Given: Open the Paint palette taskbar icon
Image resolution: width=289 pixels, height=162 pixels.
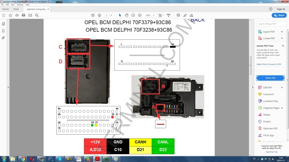Looking at the screenshot, I should (116, 159).
